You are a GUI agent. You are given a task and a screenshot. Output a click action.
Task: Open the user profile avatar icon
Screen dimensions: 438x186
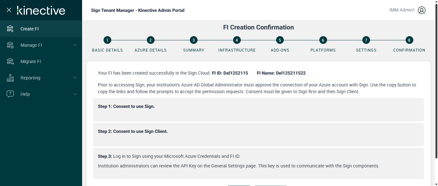coord(422,10)
